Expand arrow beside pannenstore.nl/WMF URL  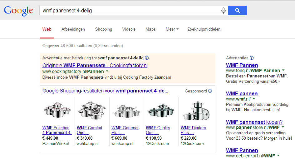pos(283,127)
